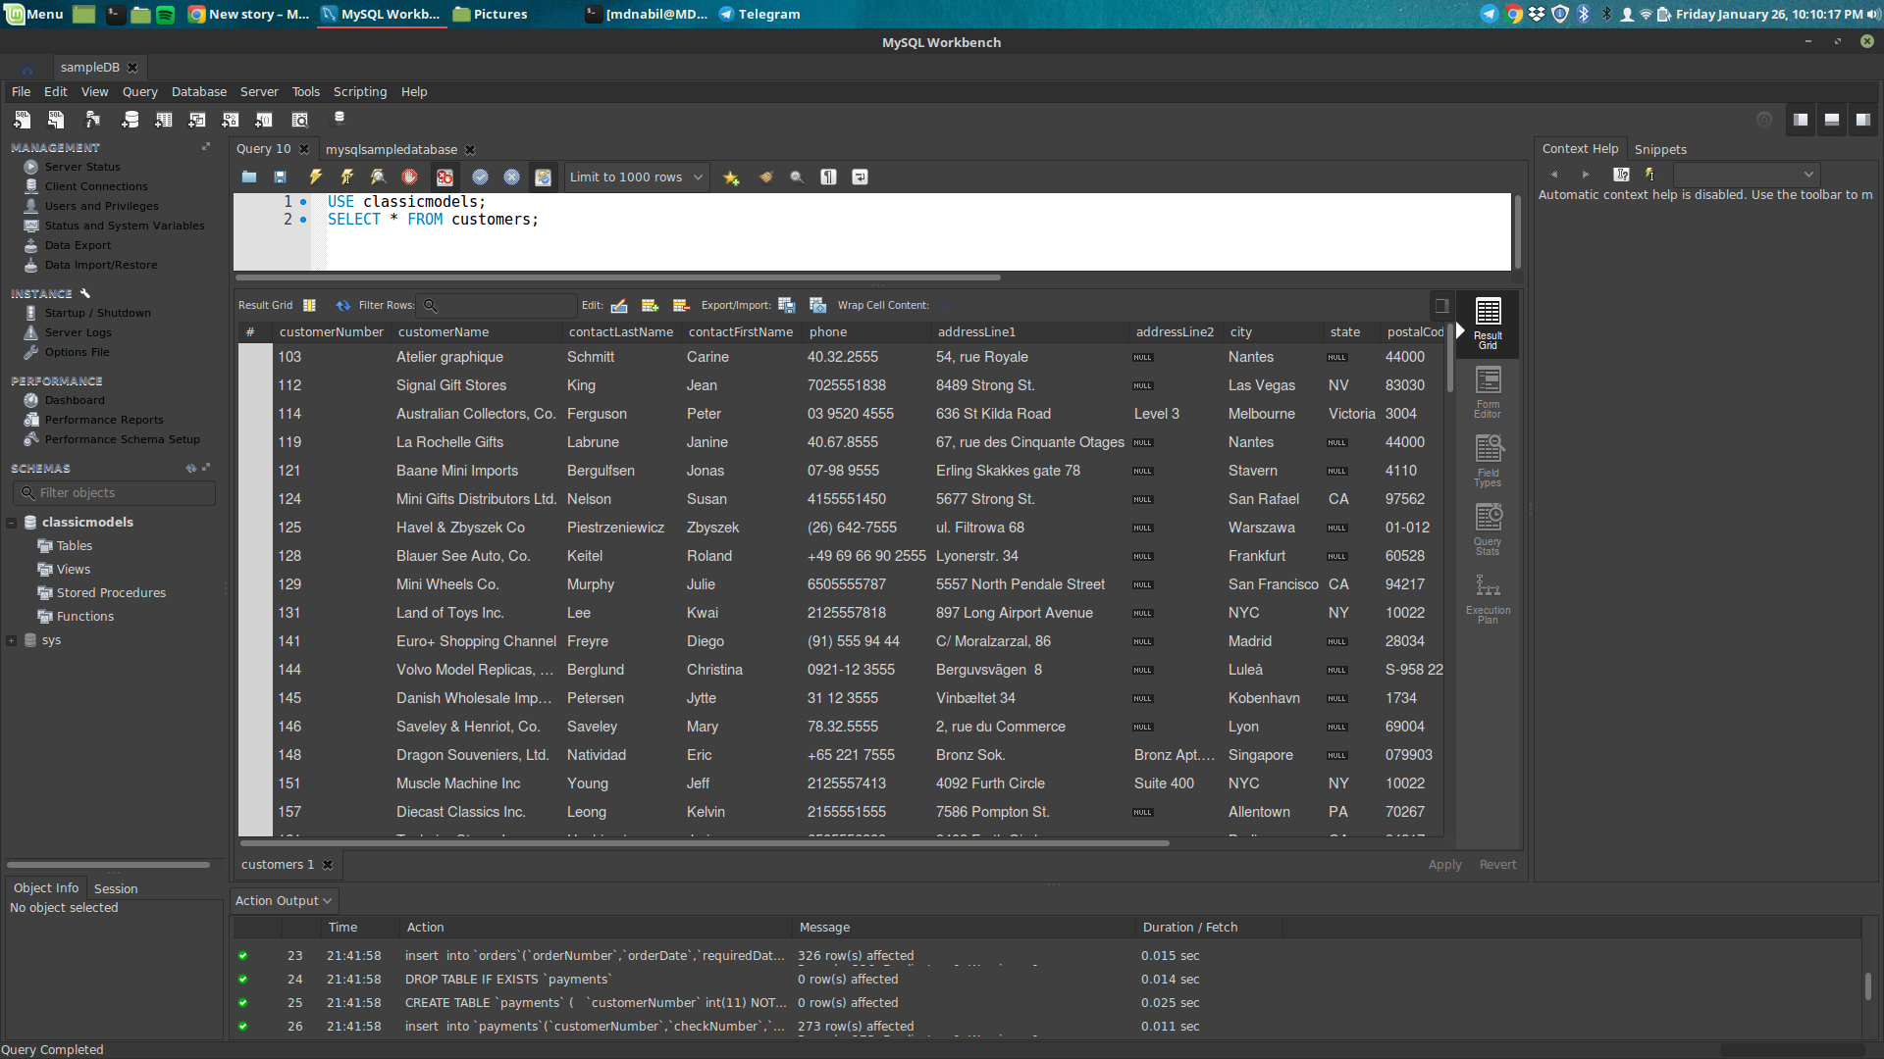Select the Result Grid view
Screen dimensions: 1884x1059
1488,324
